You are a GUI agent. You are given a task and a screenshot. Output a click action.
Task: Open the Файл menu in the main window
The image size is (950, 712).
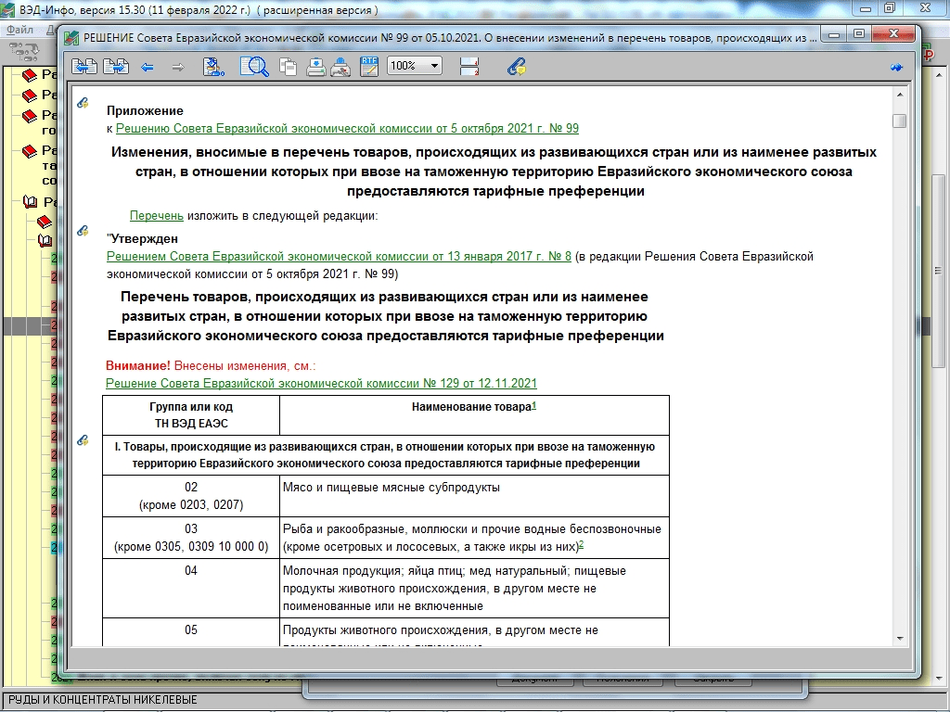[x=20, y=29]
